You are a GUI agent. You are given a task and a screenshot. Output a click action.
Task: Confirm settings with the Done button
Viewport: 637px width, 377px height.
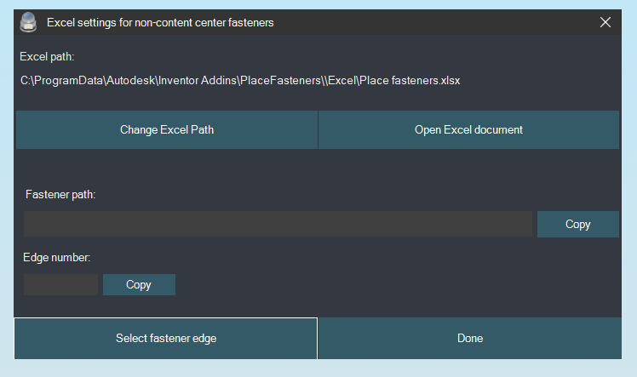pos(469,339)
